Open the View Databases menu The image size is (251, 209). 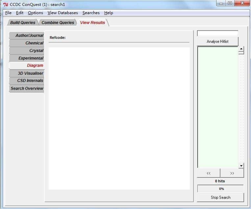pyautogui.click(x=63, y=13)
